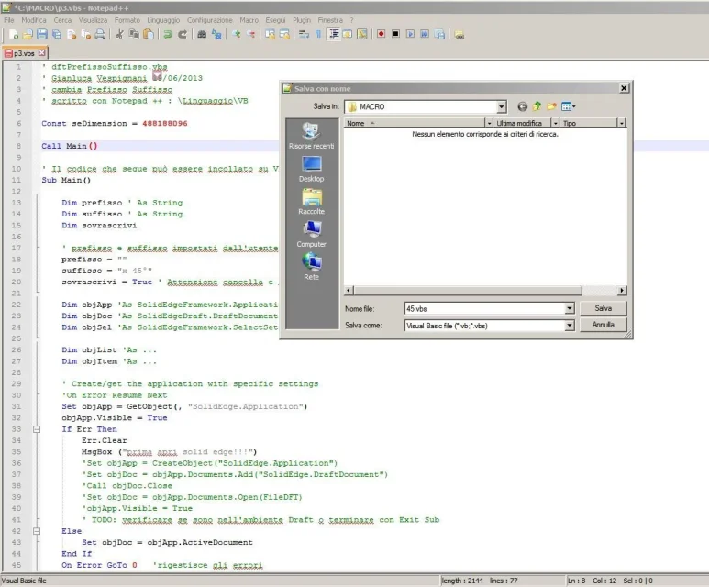Go to Desktop in places bar

point(311,169)
